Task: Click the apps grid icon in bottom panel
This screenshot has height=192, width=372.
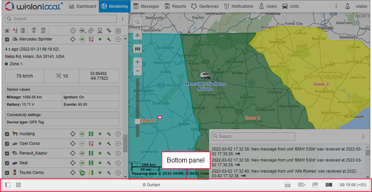Action: [18, 185]
